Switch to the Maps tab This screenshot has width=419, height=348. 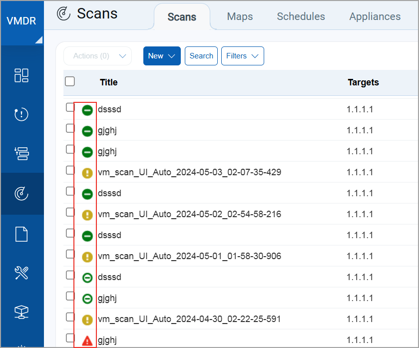[x=239, y=16]
